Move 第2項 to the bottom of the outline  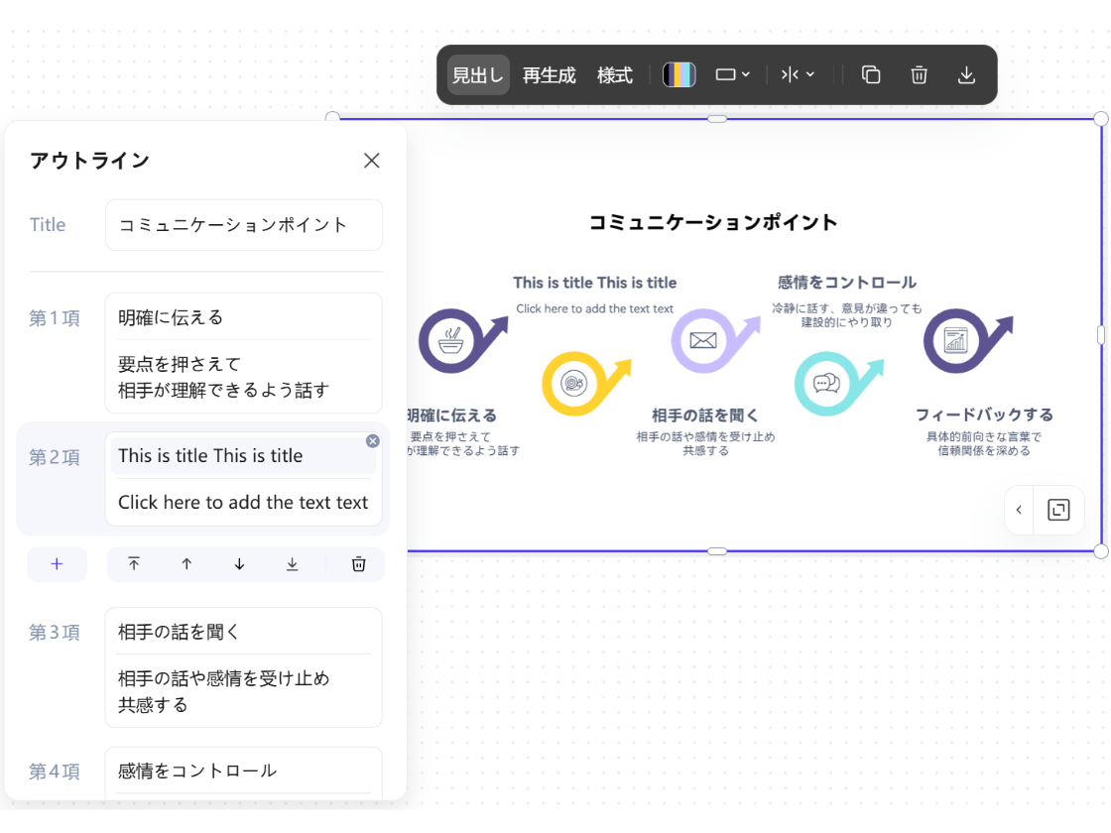[292, 563]
